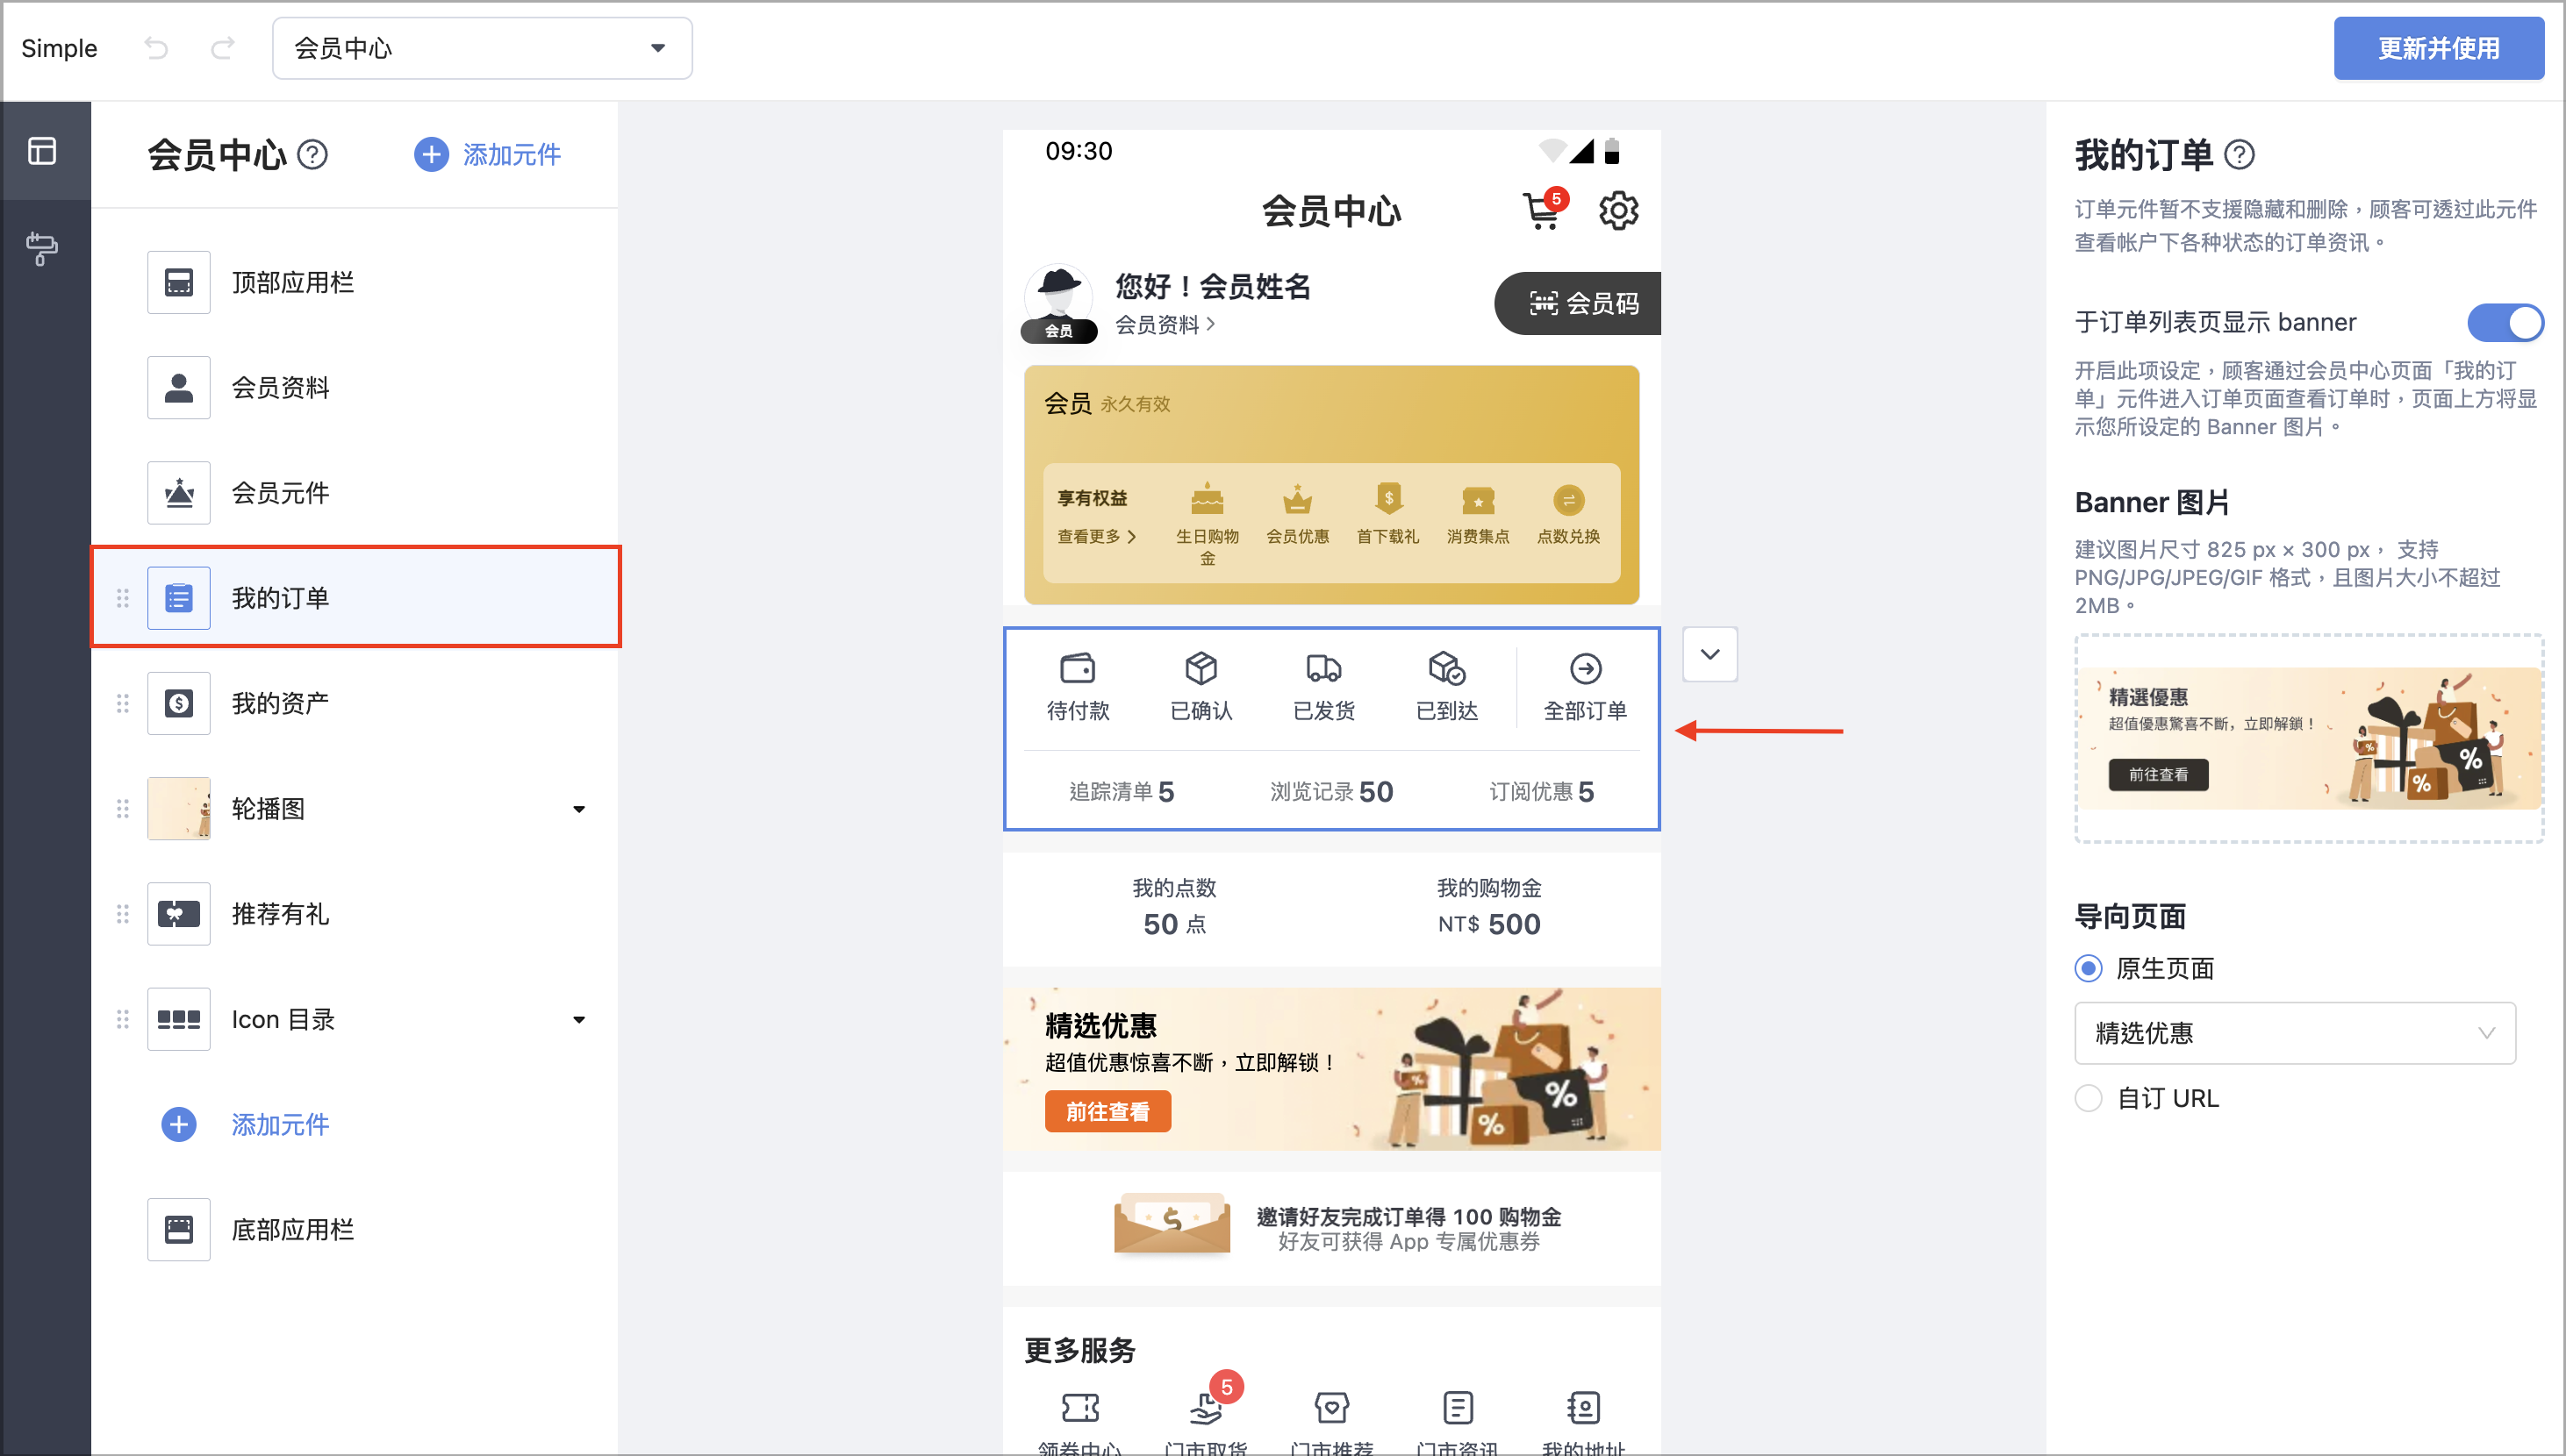Click the 已到达 delivered package icon
Image resolution: width=2566 pixels, height=1456 pixels.
(x=1446, y=667)
